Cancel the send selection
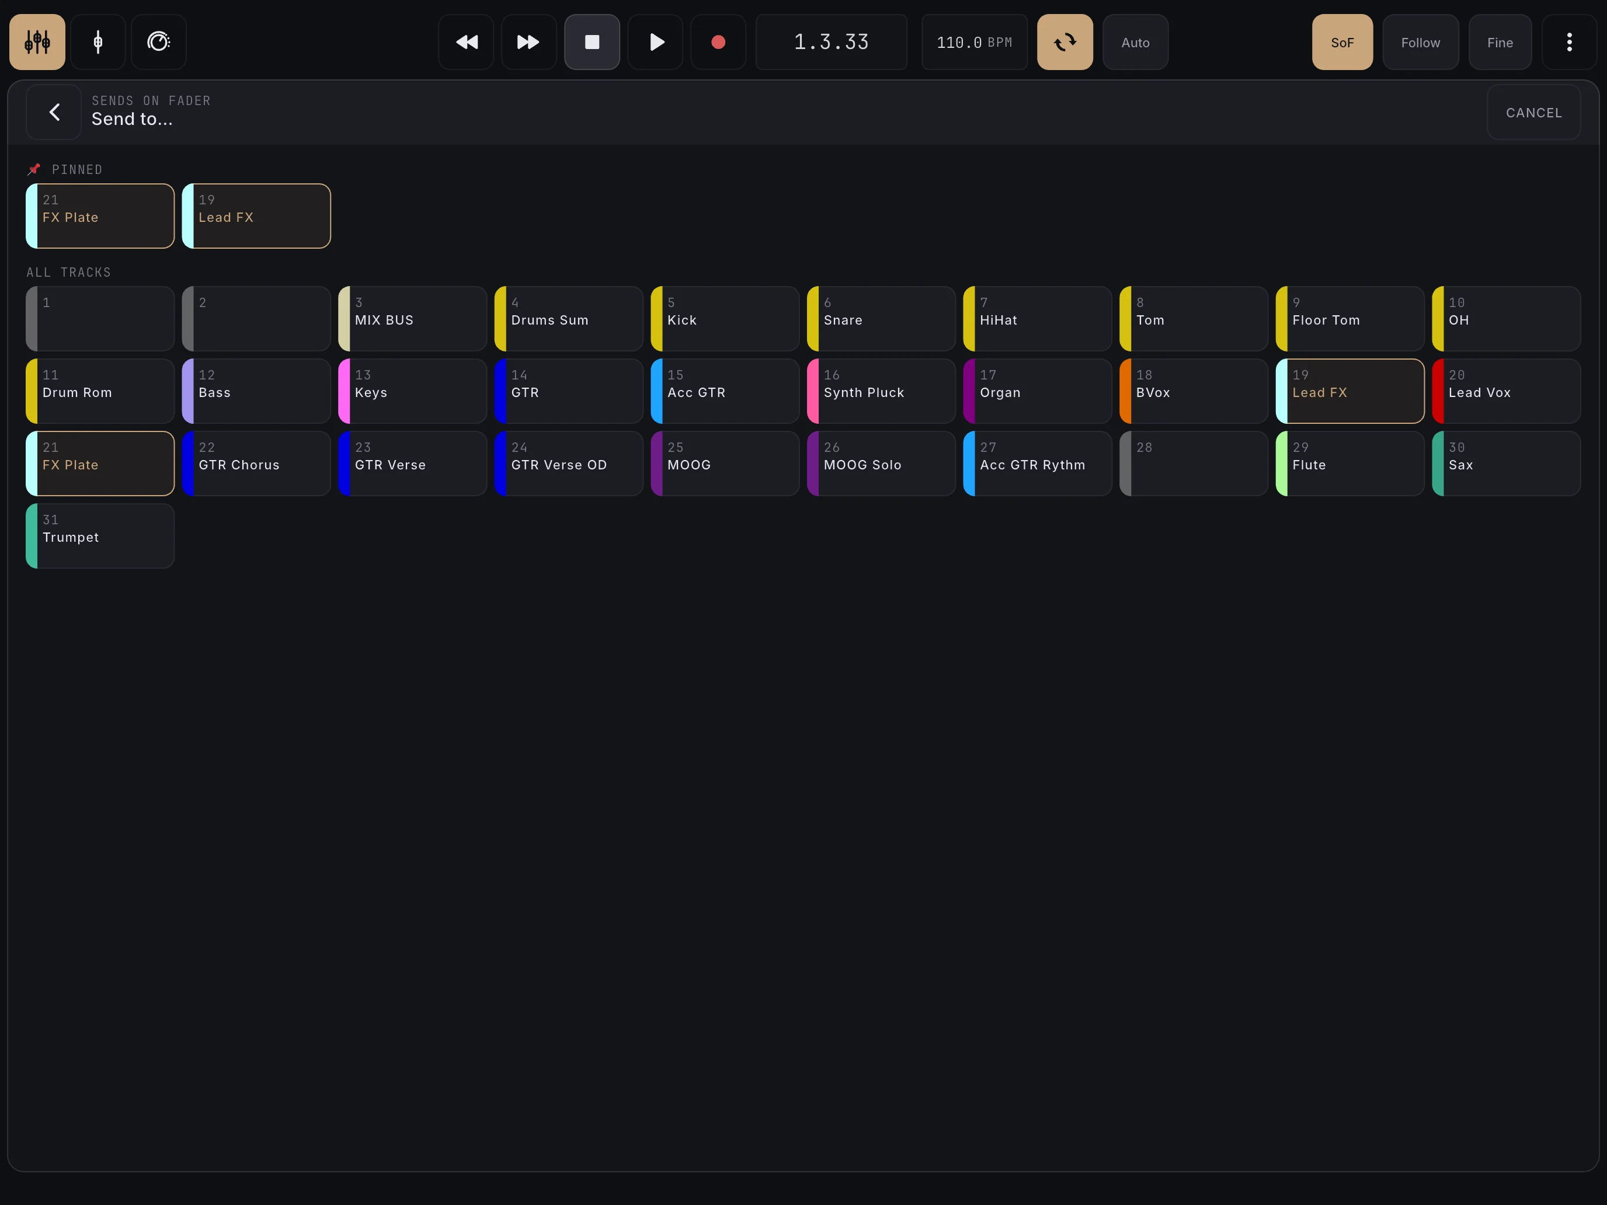 [1533, 112]
